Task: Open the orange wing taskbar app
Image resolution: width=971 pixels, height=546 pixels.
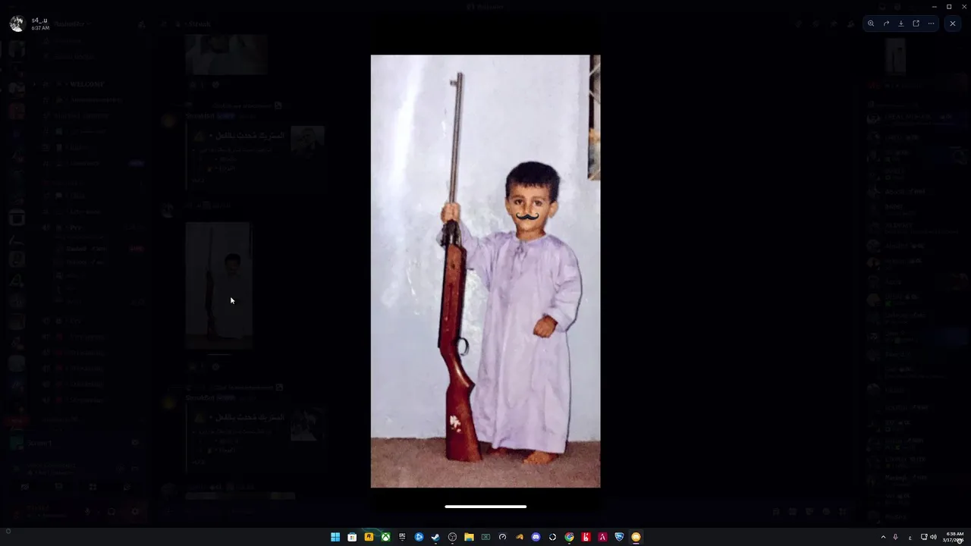Action: coord(519,537)
